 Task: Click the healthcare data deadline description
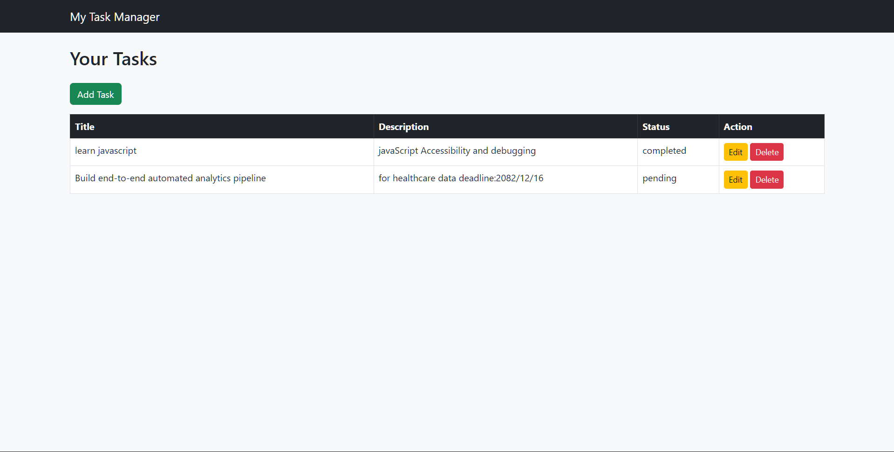pos(461,178)
